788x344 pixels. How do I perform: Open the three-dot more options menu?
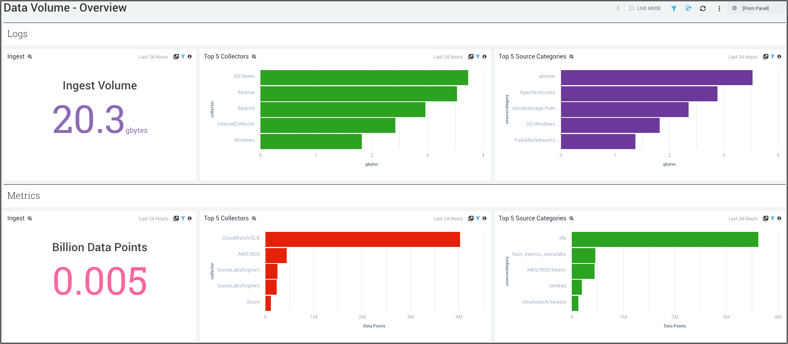(719, 8)
